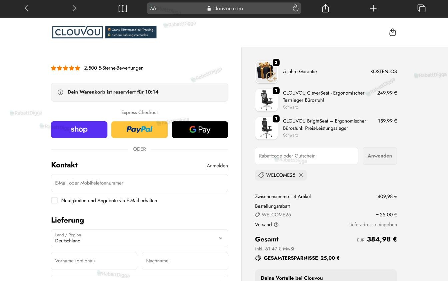Image resolution: width=448 pixels, height=281 pixels.
Task: Tap the AA reader text size control
Action: point(153,9)
